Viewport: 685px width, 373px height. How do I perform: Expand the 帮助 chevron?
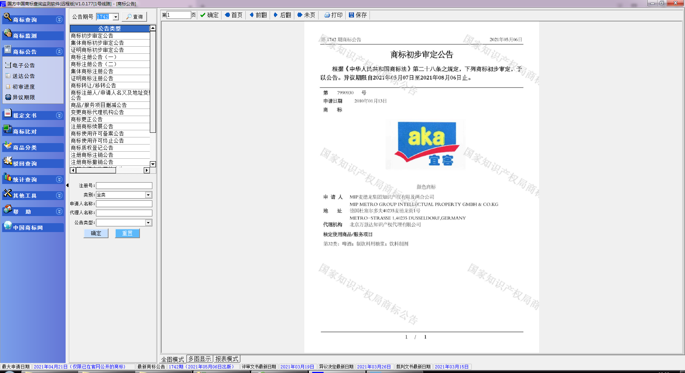(x=59, y=211)
